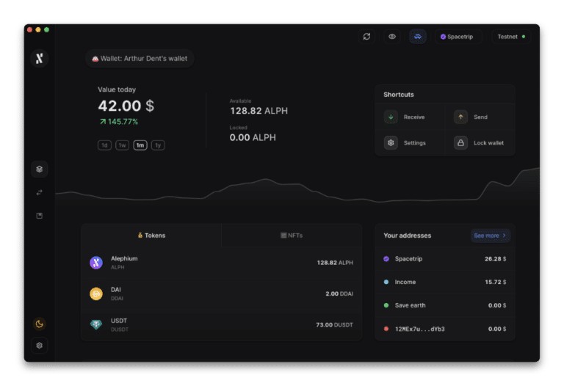Open the Testnet network selector
The width and height of the screenshot is (564, 386).
[x=511, y=37]
